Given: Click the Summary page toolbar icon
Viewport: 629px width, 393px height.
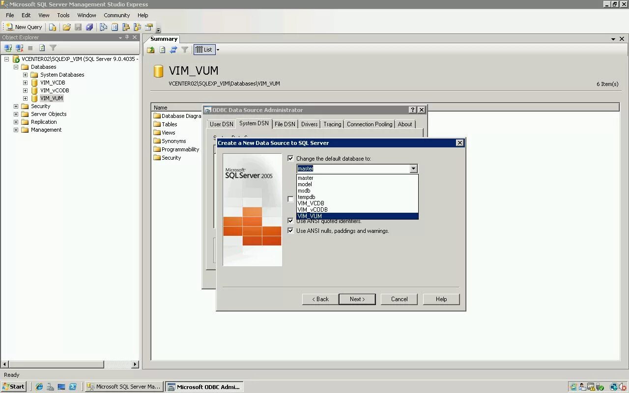Looking at the screenshot, I should click(x=114, y=27).
